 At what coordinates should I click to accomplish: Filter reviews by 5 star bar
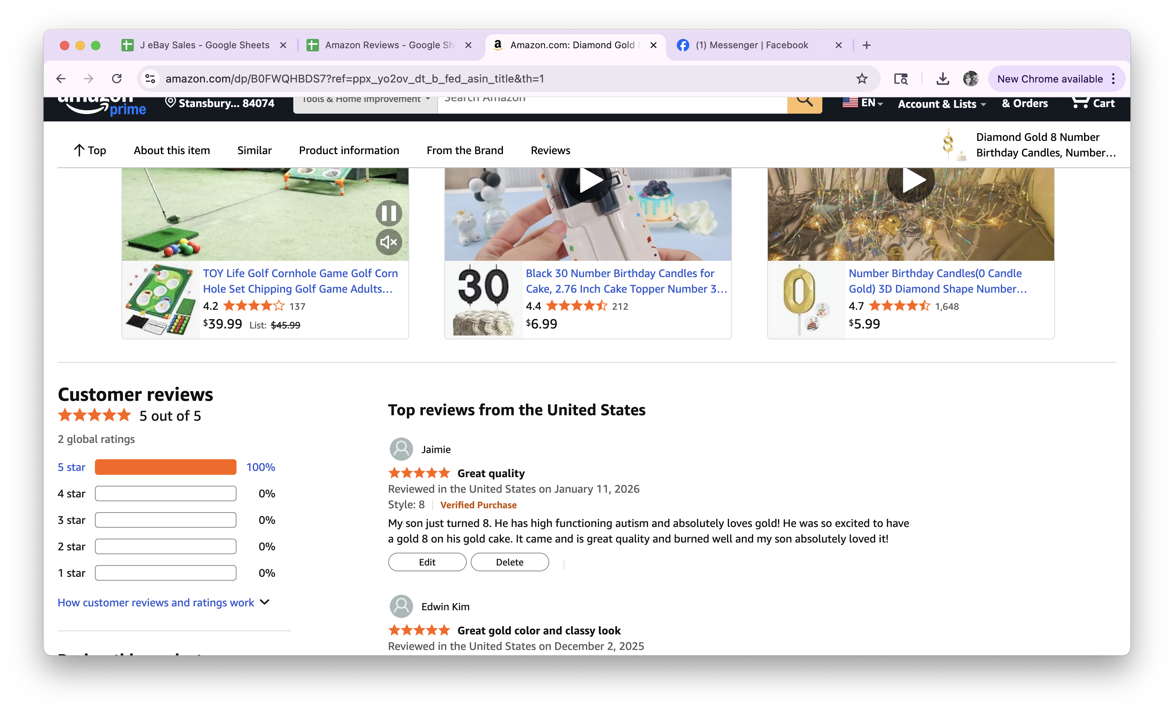coord(165,467)
